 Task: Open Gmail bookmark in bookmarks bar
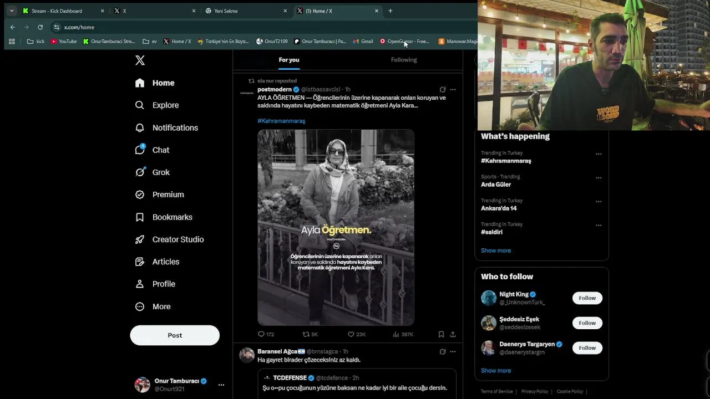(363, 41)
